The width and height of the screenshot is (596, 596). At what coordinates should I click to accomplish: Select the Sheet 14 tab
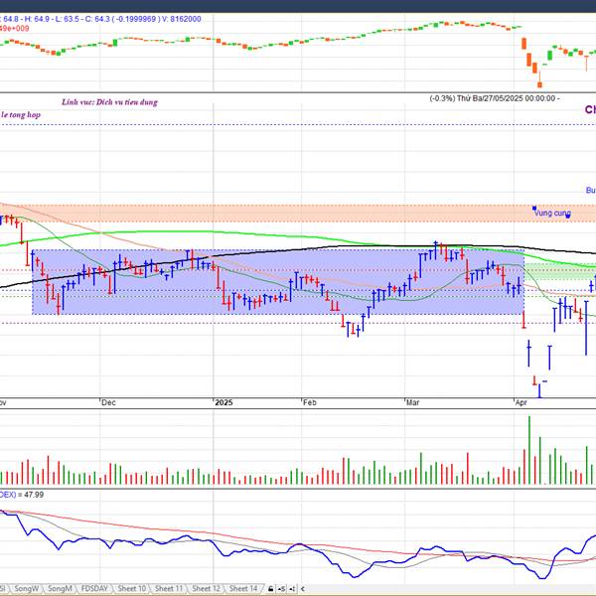tap(243, 588)
